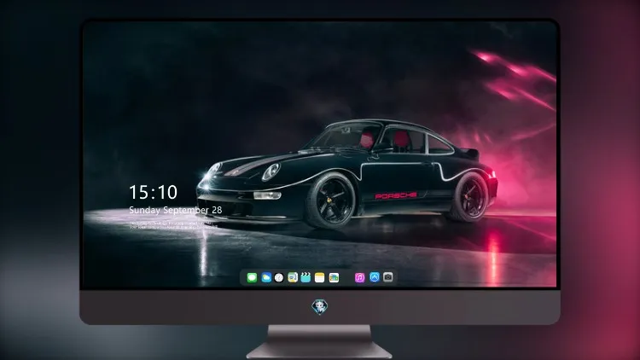The image size is (640, 360).
Task: Open the blue App Store icon
Action: tap(375, 277)
